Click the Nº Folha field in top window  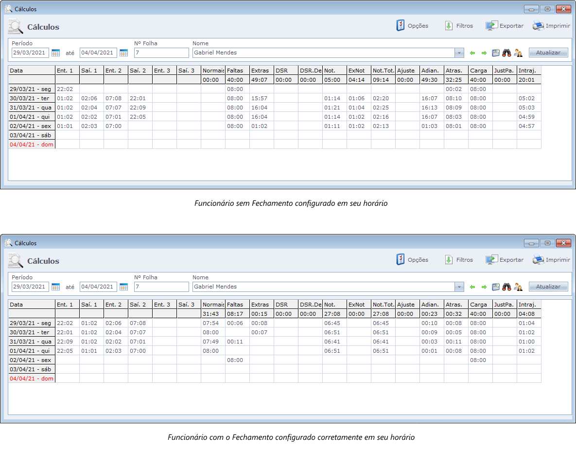161,53
